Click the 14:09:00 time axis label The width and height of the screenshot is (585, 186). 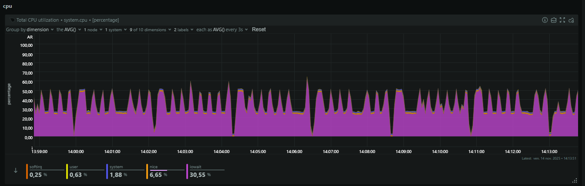pyautogui.click(x=403, y=152)
